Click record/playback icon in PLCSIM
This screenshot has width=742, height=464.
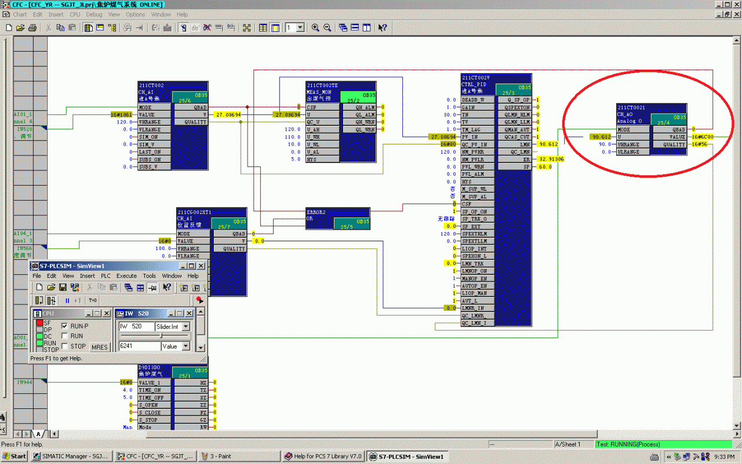[x=199, y=300]
